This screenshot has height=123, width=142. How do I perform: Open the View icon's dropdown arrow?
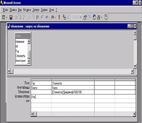click(x=7, y=17)
